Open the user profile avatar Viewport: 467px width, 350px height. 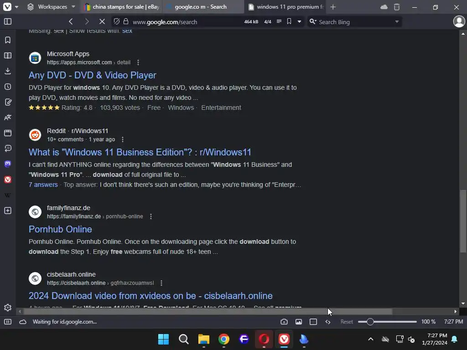point(459,21)
